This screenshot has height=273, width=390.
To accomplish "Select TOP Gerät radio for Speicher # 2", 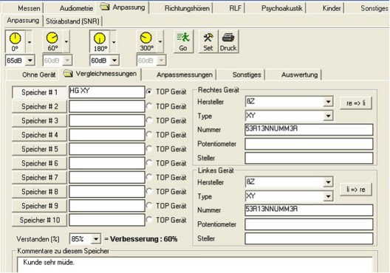I will click(x=149, y=106).
